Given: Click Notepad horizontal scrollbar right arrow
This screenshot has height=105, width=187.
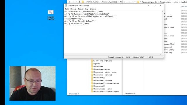Looking at the screenshot, I should pyautogui.click(x=160, y=55).
